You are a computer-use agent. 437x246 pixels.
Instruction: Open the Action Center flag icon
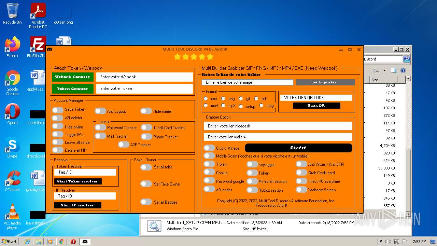click(405, 242)
